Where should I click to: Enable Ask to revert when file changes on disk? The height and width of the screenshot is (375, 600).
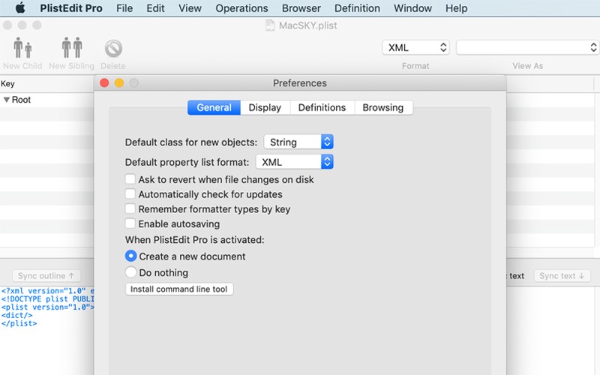[x=130, y=179]
